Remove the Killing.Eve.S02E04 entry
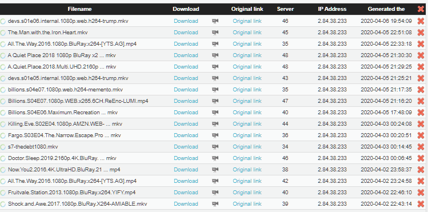 click(421, 124)
